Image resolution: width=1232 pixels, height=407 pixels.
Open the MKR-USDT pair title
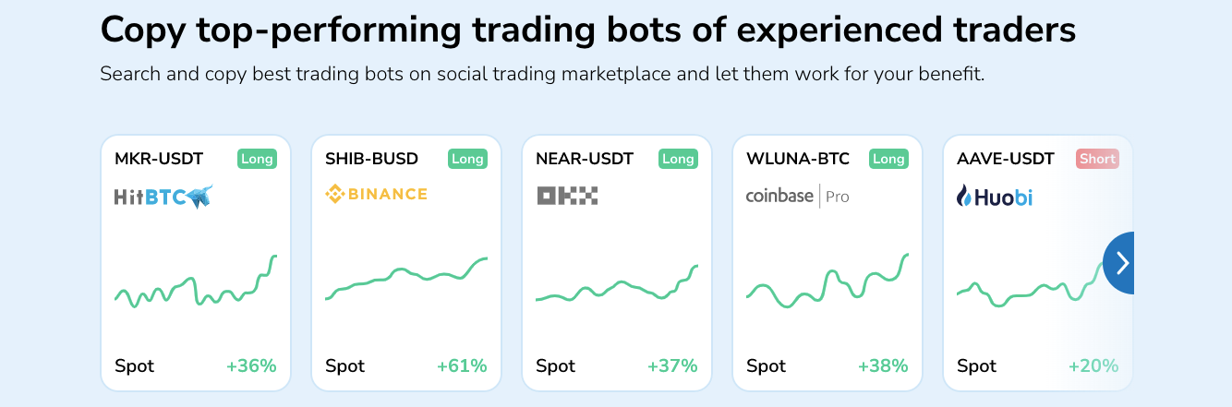coord(159,159)
